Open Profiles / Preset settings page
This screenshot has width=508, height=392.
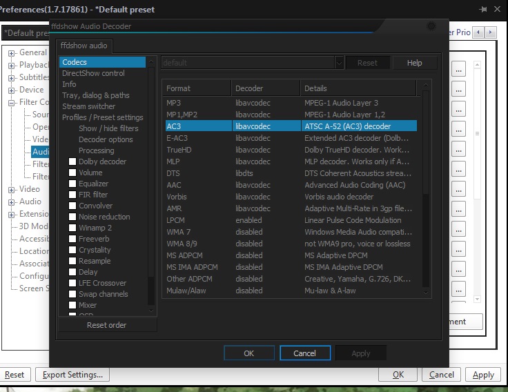tap(103, 117)
